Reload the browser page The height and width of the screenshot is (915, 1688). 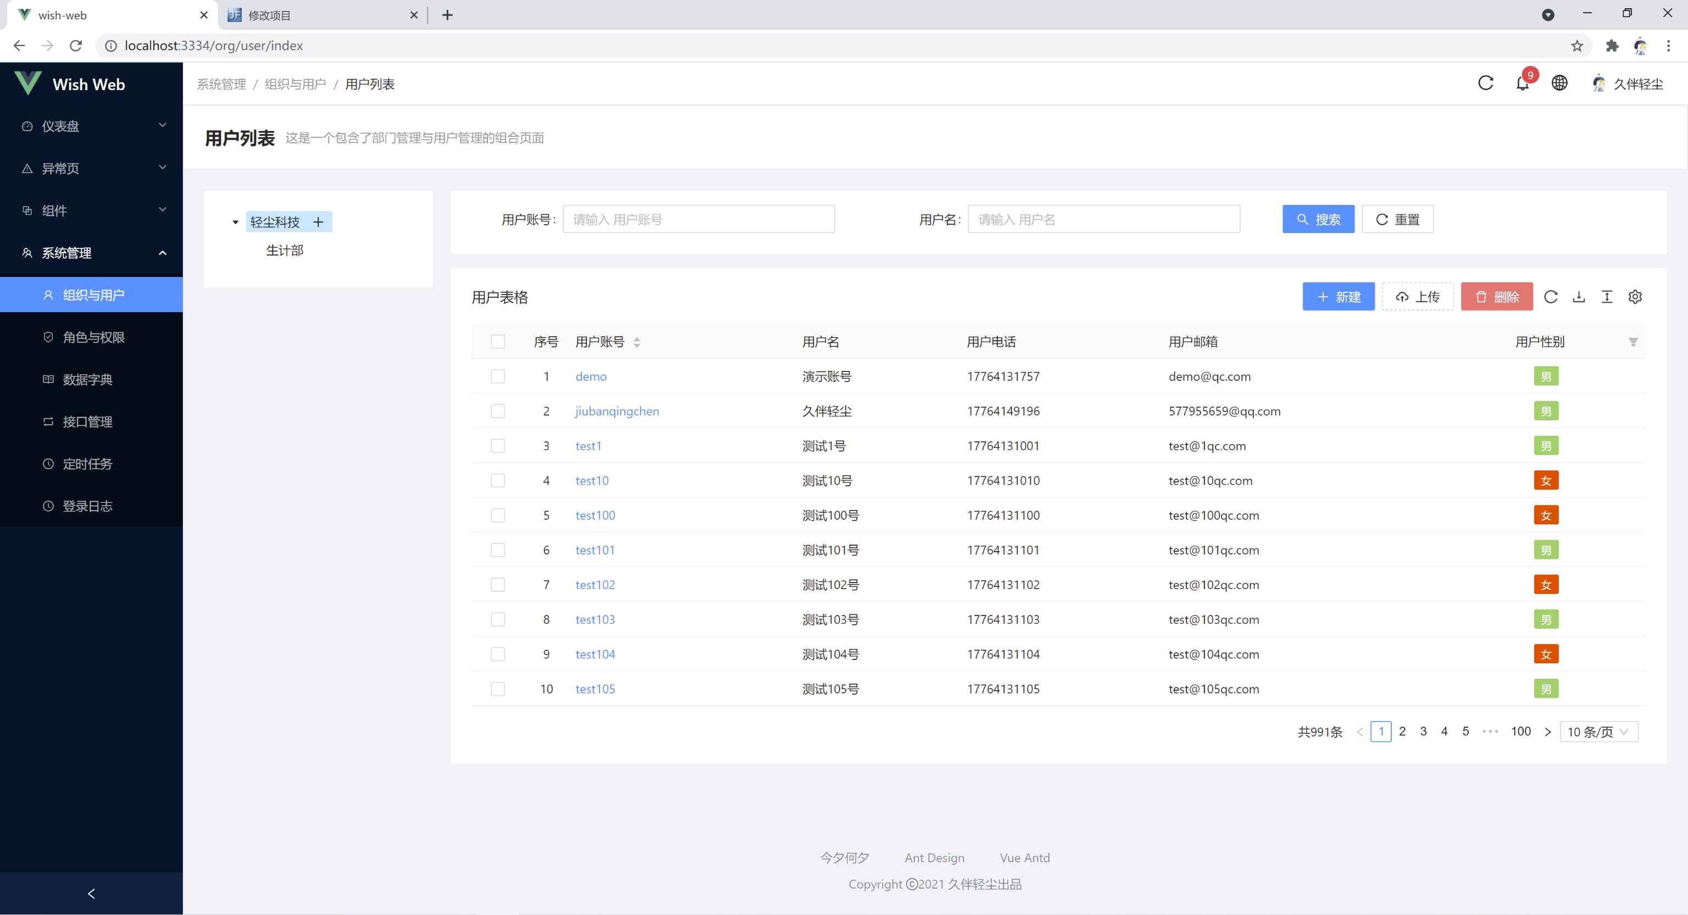[x=76, y=46]
